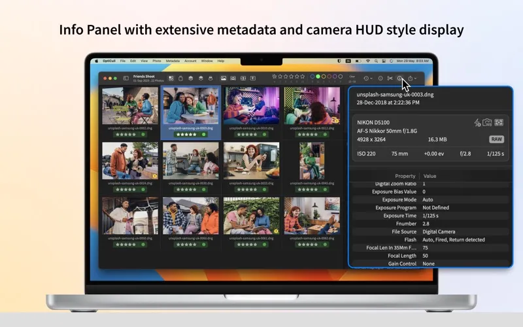Select thumbnail unsplash-samsung-uk-0002.dng
Image resolution: width=523 pixels, height=327 pixels.
pyautogui.click(x=130, y=105)
